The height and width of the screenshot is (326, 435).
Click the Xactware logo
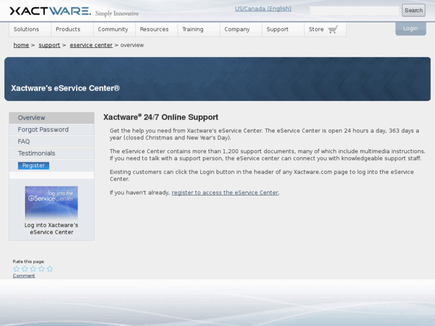coord(50,11)
